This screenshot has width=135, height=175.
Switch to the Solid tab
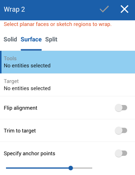[10, 40]
